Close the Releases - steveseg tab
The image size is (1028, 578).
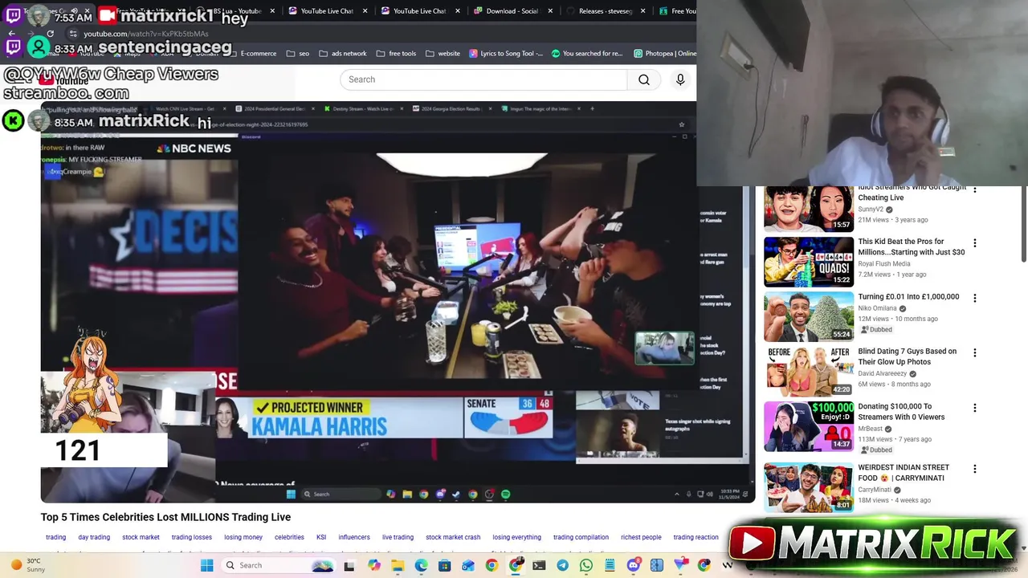point(643,11)
